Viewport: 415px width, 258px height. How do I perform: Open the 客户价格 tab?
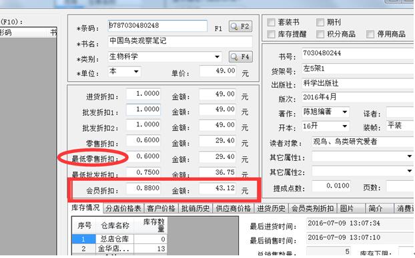coord(161,208)
